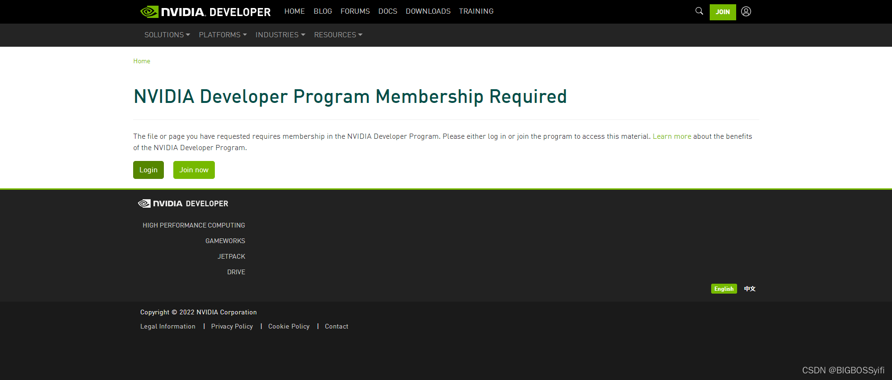Open Cookie Policy link
The height and width of the screenshot is (380, 892).
[289, 326]
